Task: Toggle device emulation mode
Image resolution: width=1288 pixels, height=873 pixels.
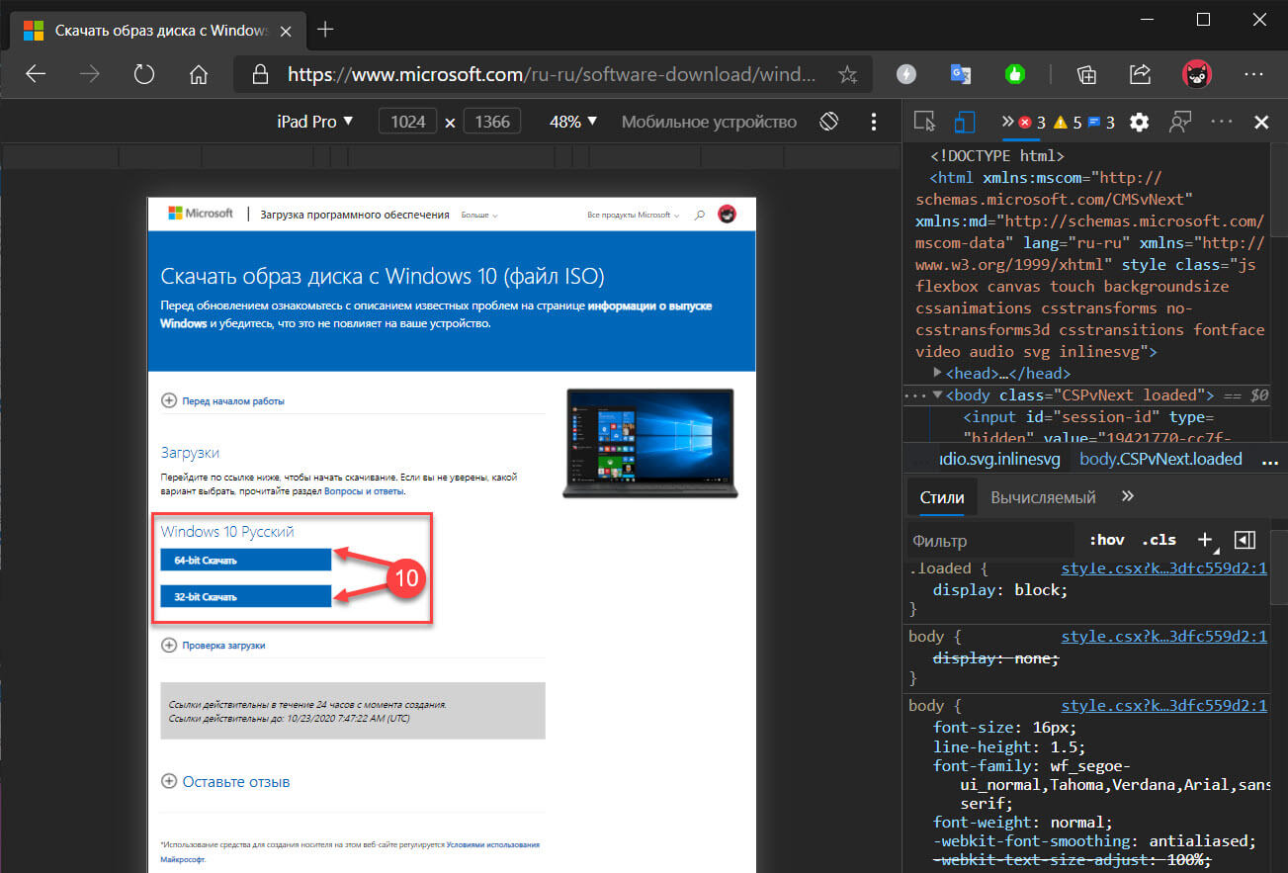Action: click(x=964, y=122)
